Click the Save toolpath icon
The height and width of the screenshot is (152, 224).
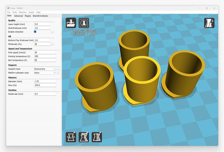tap(84, 23)
